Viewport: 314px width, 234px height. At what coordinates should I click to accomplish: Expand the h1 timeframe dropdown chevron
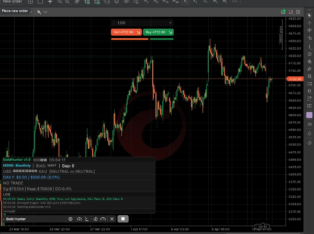pyautogui.click(x=46, y=12)
